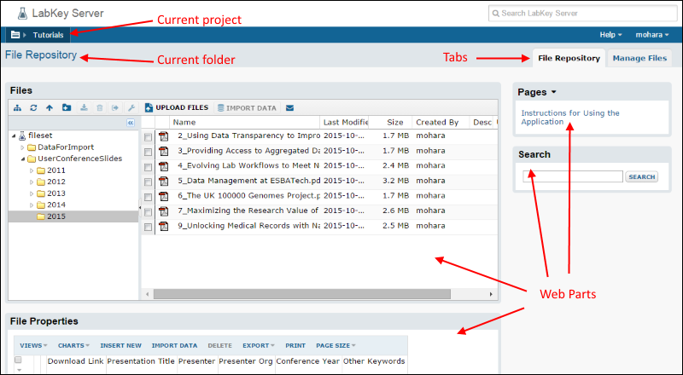Open the mohara user dropdown menu

tap(652, 35)
